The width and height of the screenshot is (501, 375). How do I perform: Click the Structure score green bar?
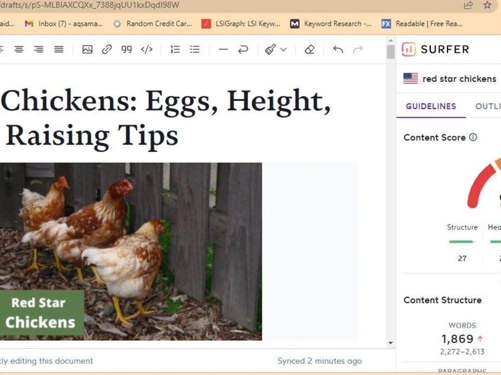tap(461, 241)
